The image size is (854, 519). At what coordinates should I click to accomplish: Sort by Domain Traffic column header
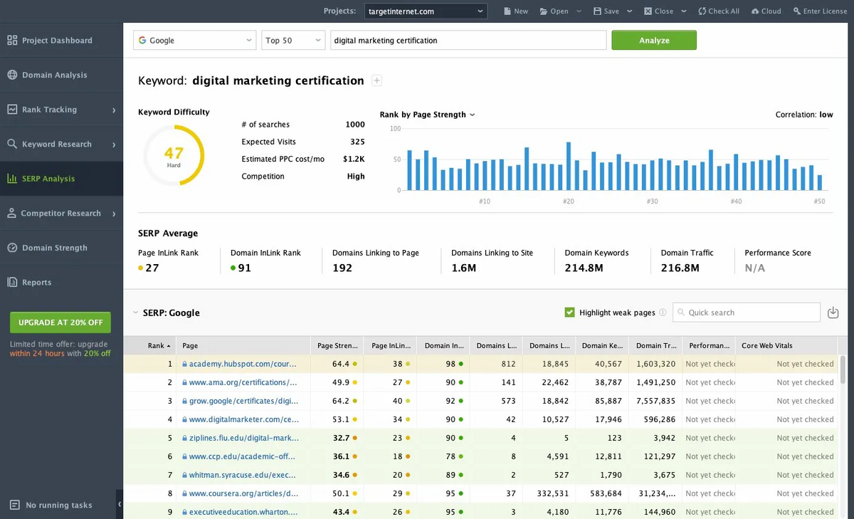pyautogui.click(x=655, y=345)
